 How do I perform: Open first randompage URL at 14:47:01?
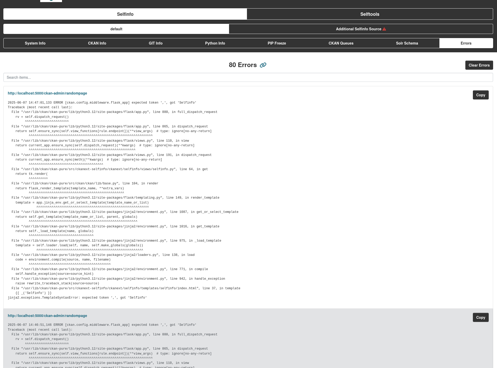47,93
